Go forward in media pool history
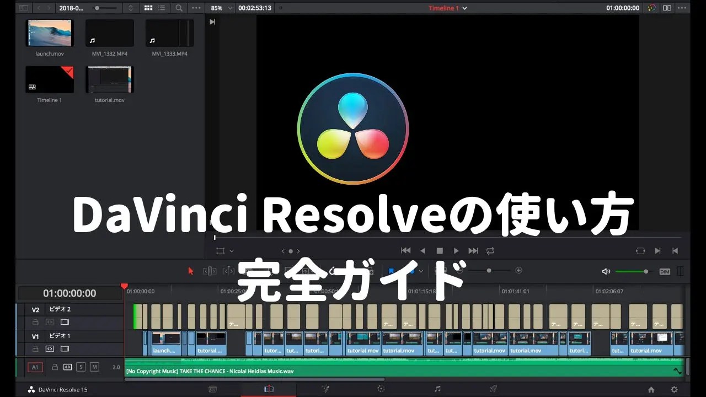This screenshot has height=397, width=706. coord(50,8)
